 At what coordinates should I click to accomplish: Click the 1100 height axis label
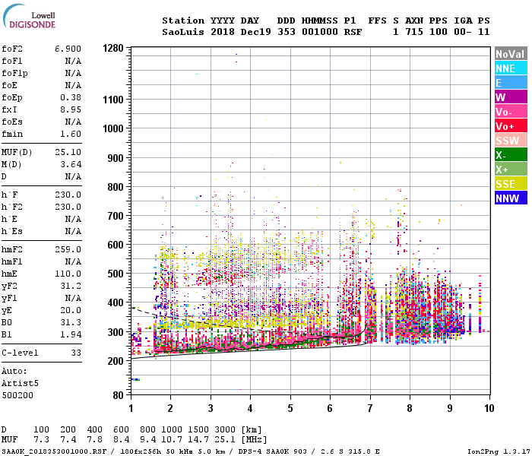point(113,100)
